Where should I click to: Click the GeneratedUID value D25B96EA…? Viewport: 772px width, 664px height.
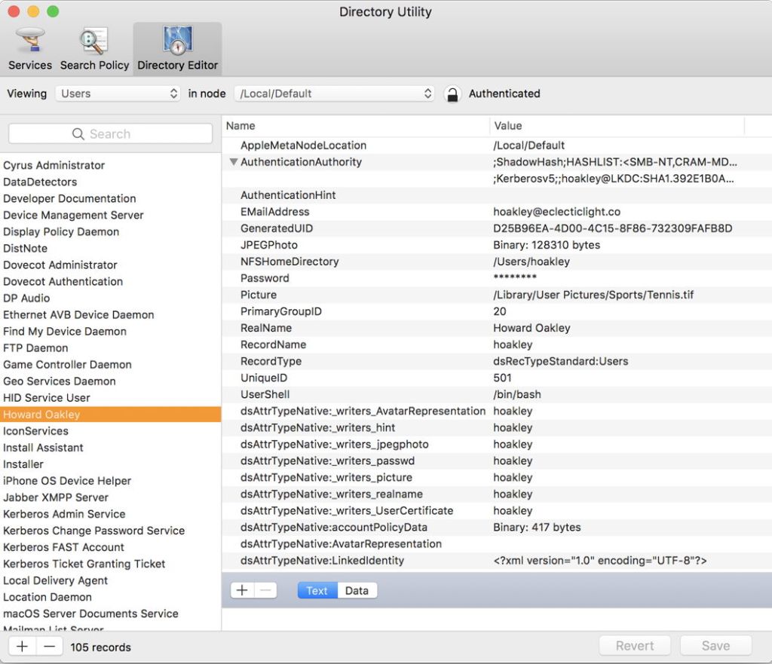(612, 228)
